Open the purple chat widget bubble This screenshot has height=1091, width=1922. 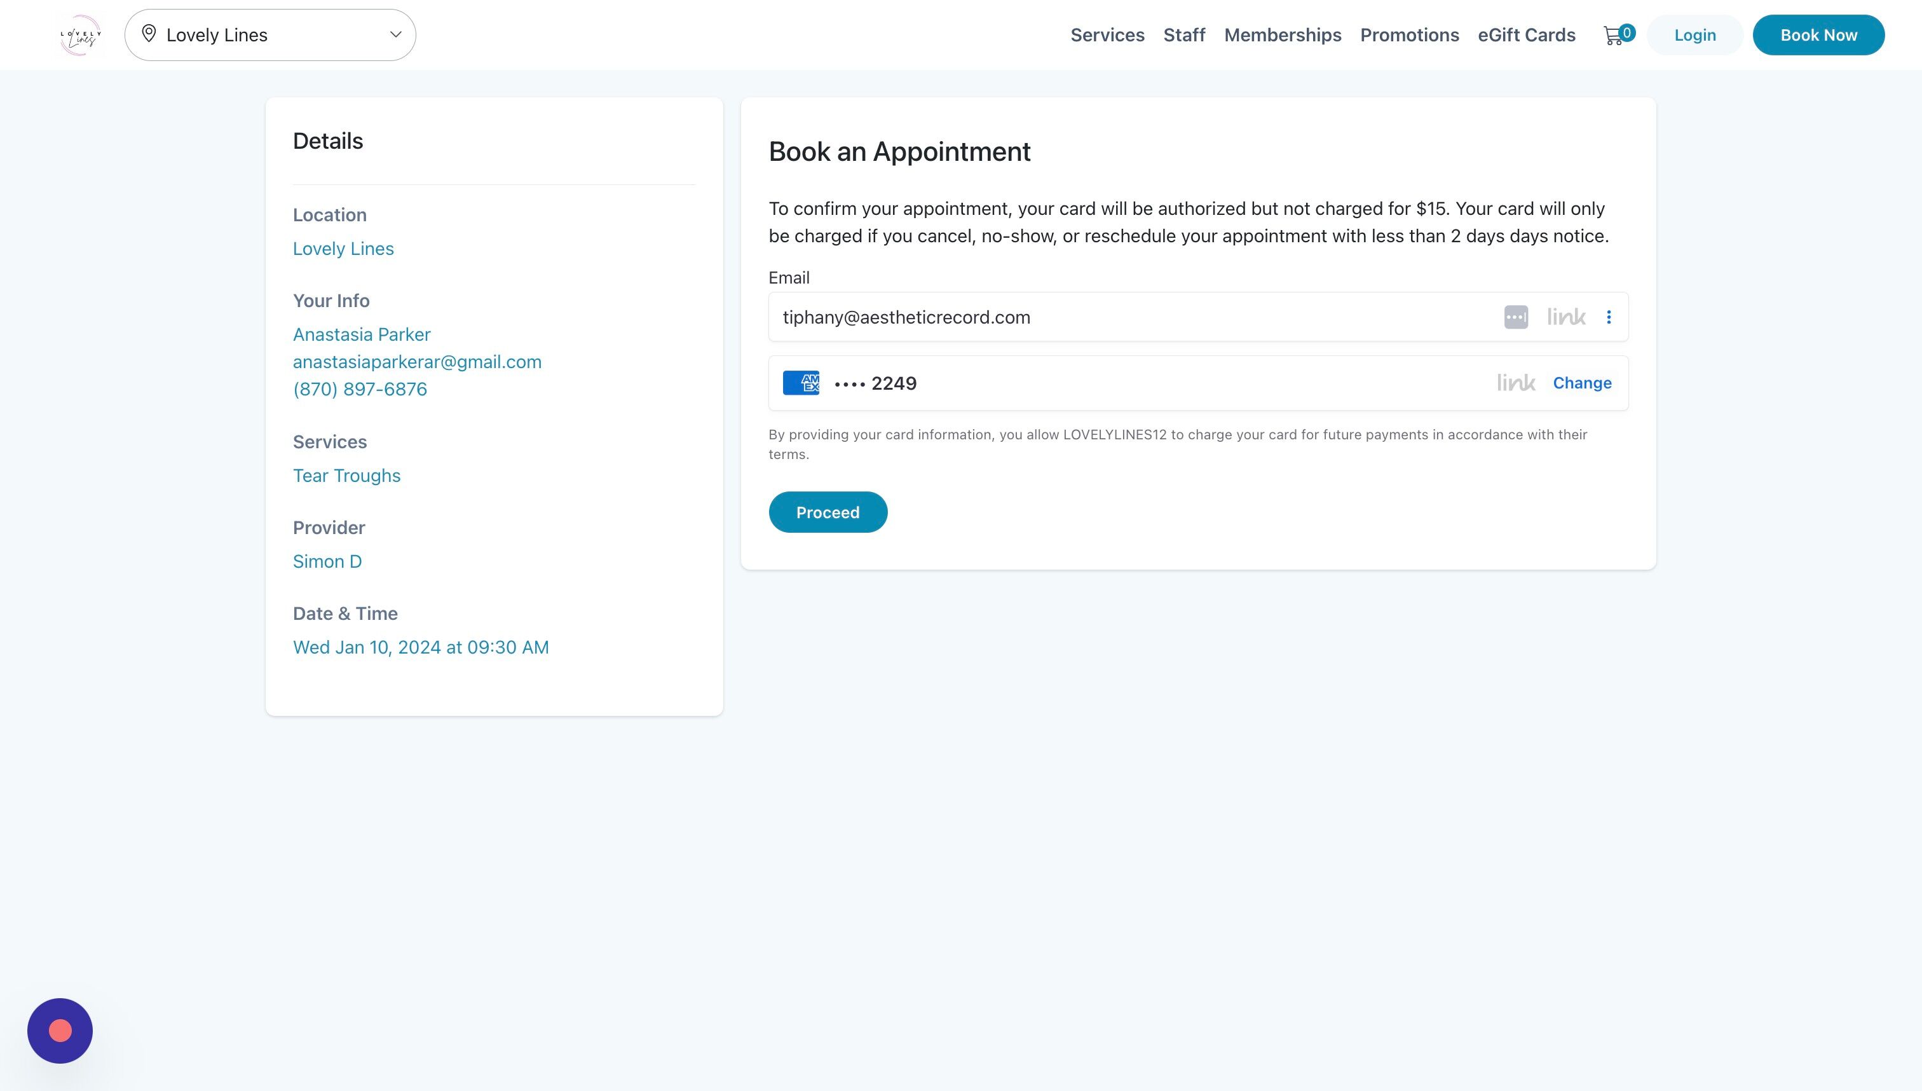coord(60,1031)
